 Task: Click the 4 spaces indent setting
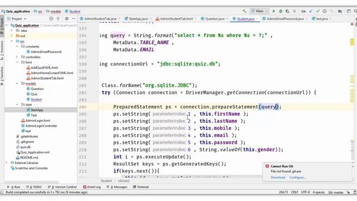pos(319,192)
